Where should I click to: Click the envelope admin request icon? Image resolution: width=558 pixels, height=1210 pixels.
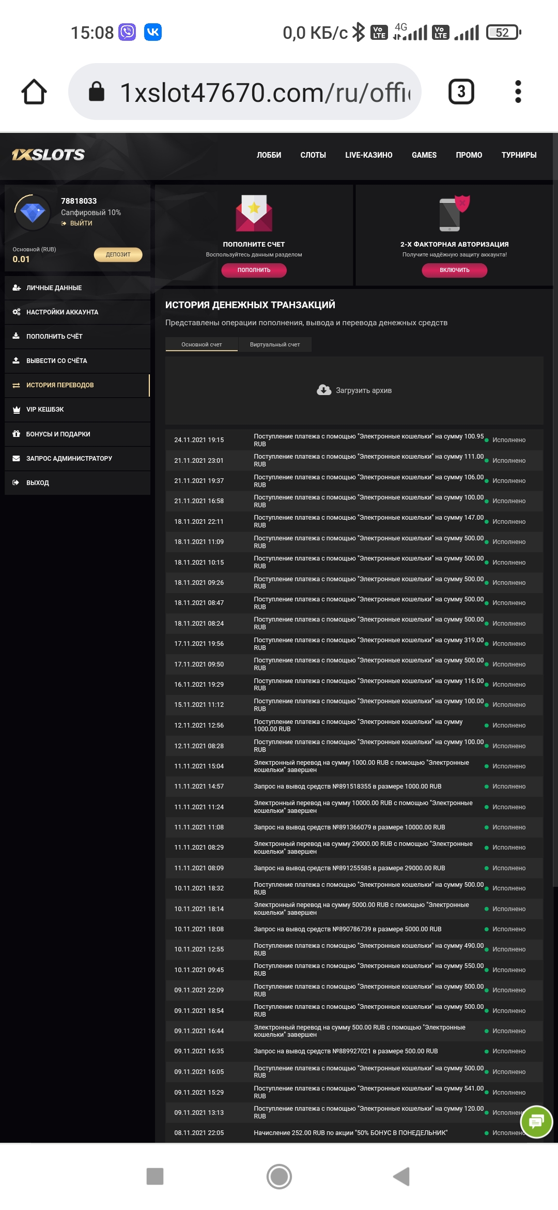pos(17,459)
